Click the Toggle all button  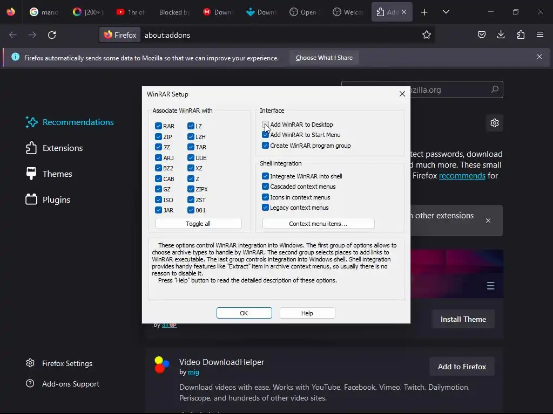[198, 224]
